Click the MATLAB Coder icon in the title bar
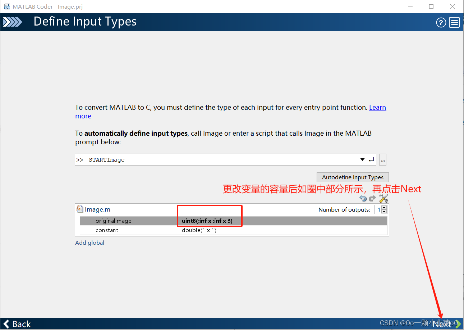The width and height of the screenshot is (464, 330). pyautogui.click(x=7, y=6)
